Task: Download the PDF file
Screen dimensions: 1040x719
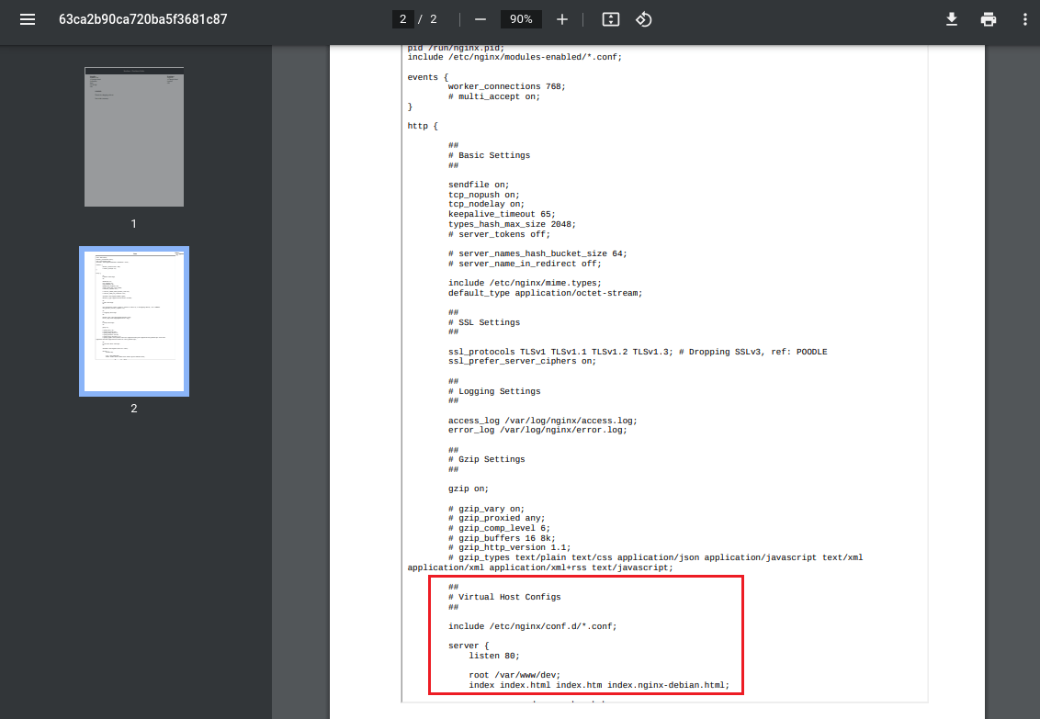Action: [951, 19]
